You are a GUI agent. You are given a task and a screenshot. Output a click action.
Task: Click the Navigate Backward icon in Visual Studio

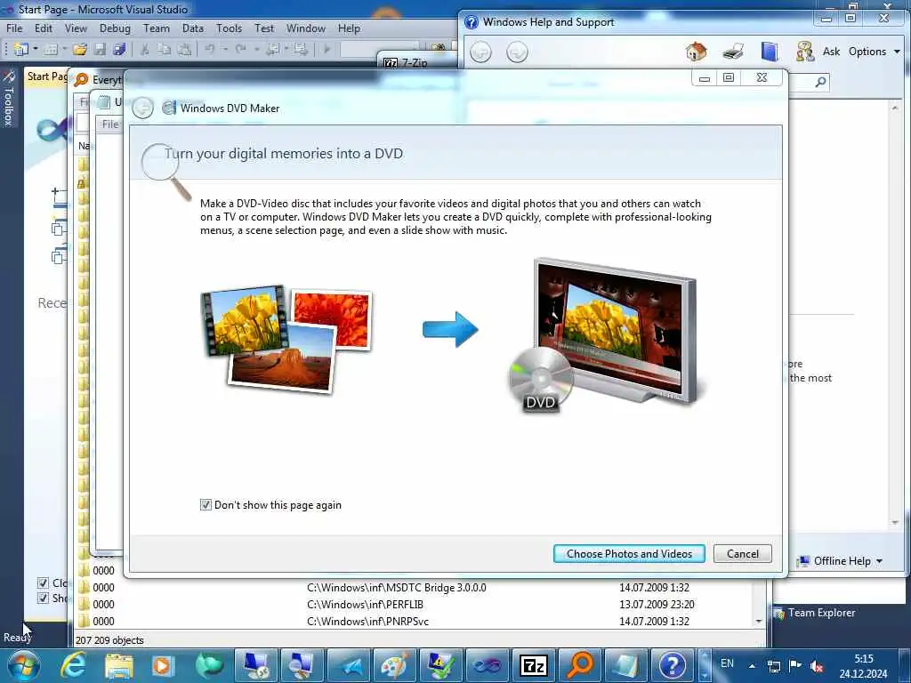[272, 50]
